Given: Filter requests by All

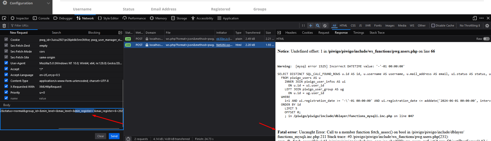Looking at the screenshot, I should pos(334,25).
